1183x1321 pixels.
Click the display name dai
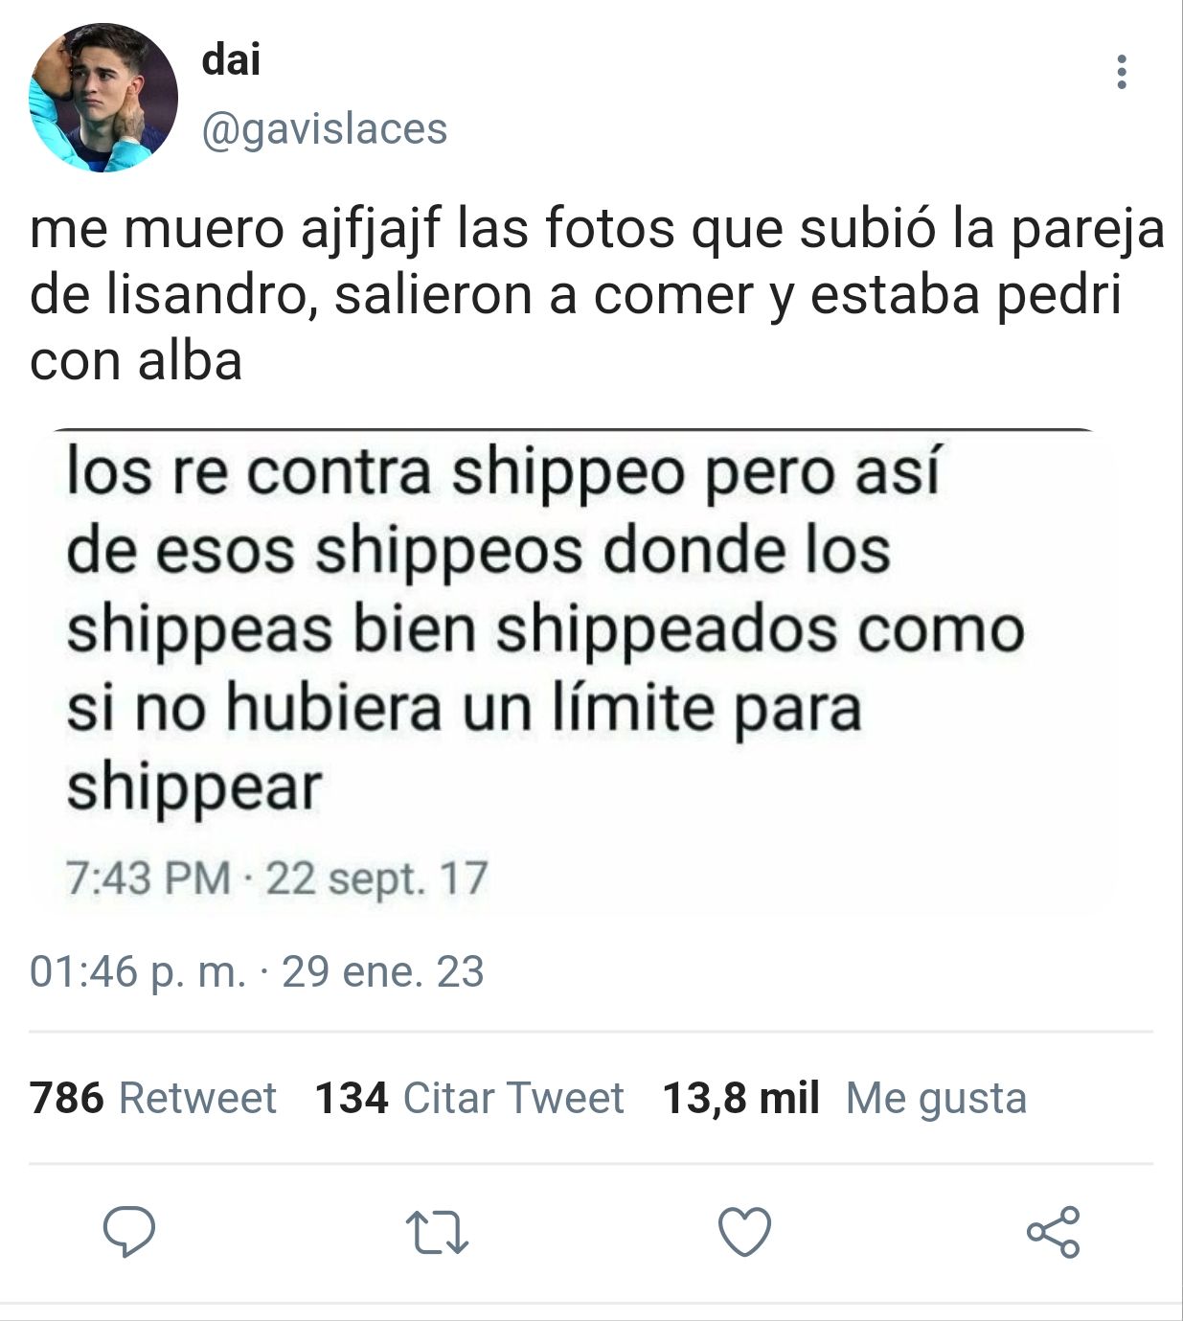point(231,60)
